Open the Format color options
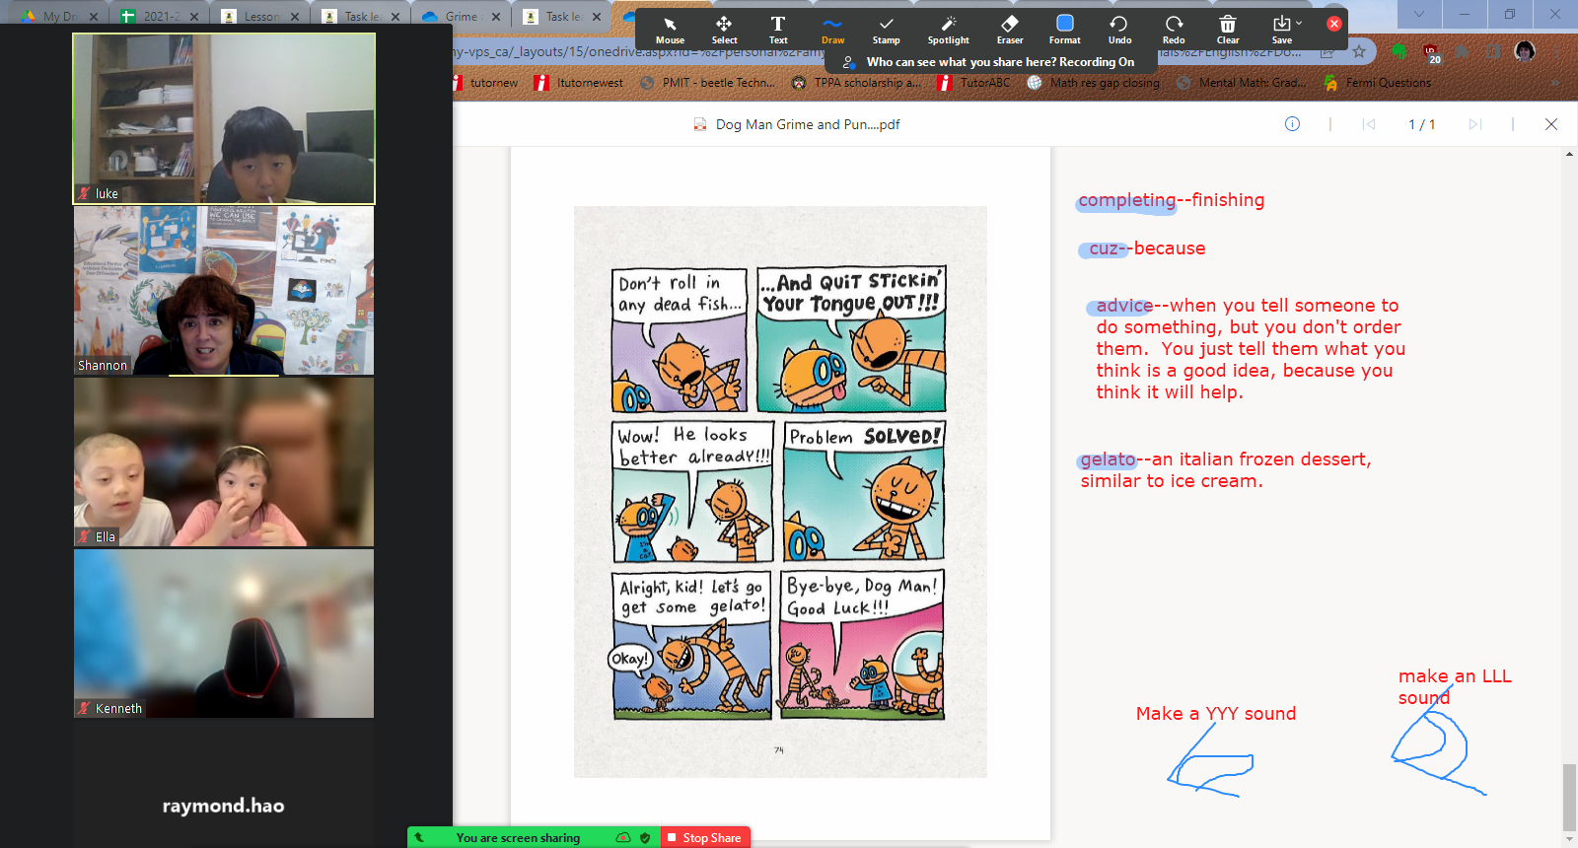 [1064, 30]
